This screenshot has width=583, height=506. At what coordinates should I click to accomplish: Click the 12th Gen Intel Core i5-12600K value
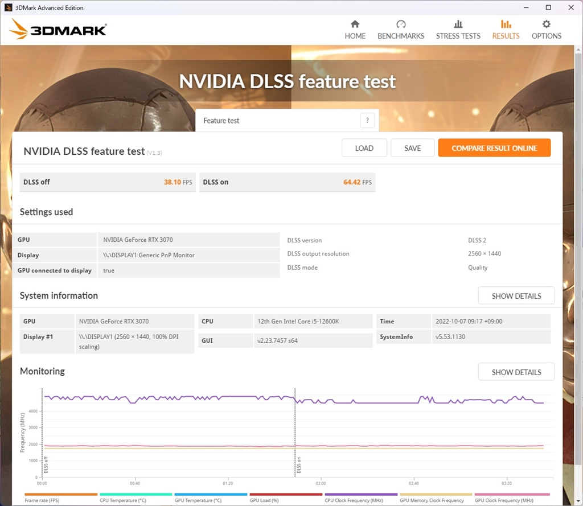coord(298,321)
